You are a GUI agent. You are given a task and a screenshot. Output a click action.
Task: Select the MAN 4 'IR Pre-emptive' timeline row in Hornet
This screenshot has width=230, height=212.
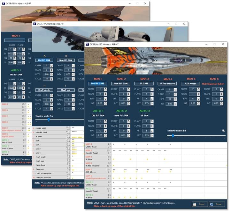(156, 165)
